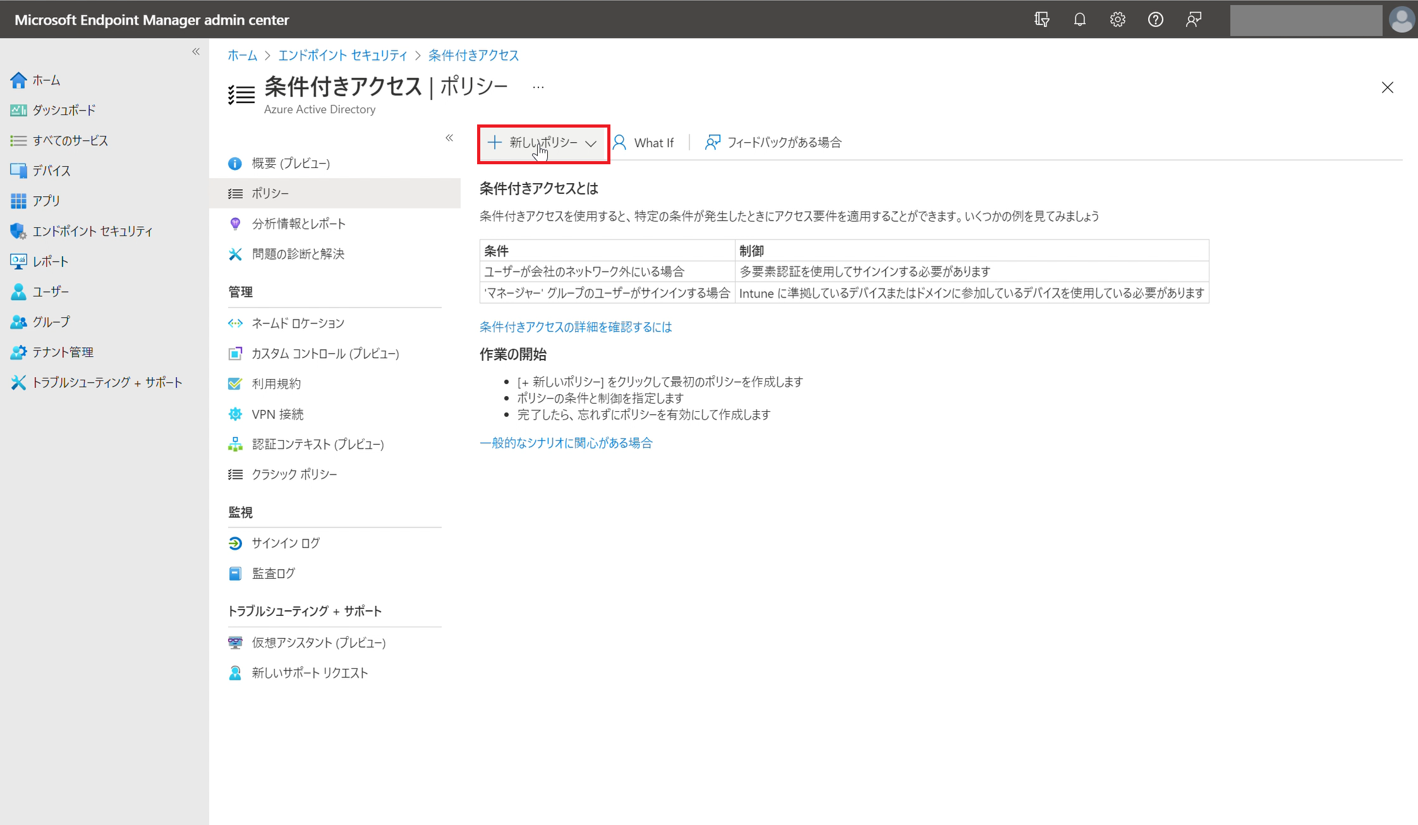The height and width of the screenshot is (825, 1418).
Task: Click the Groups people icon
Action: pyautogui.click(x=18, y=322)
